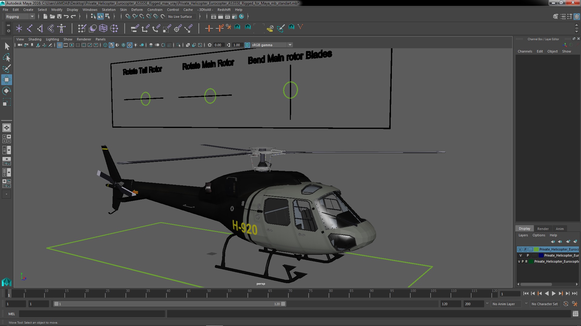
Task: Click the MEL command line input
Action: coord(92,314)
